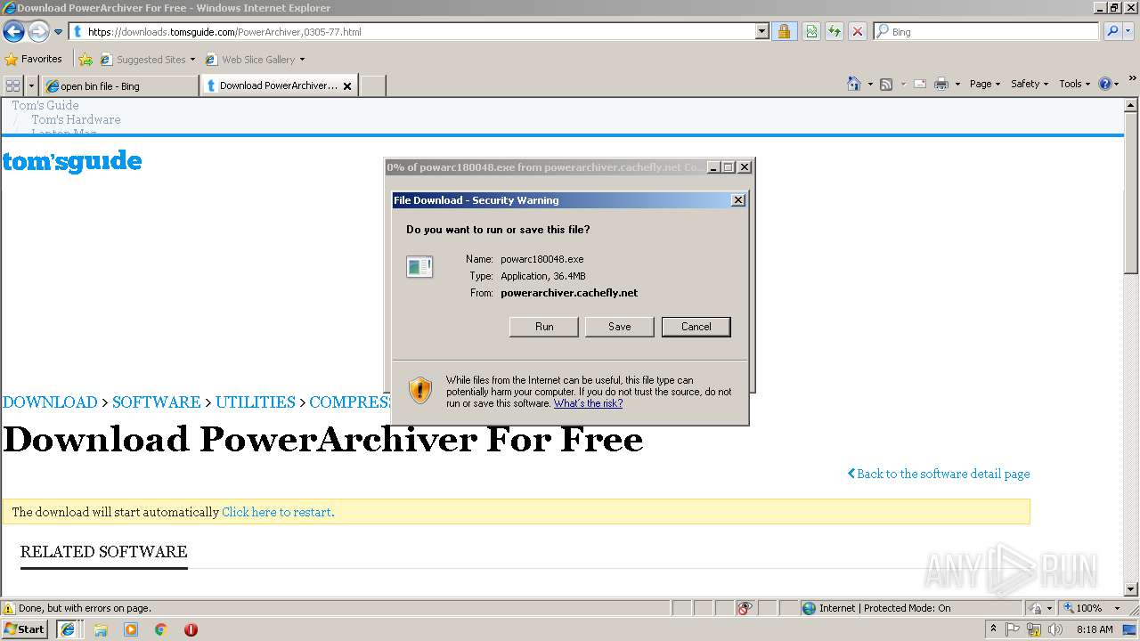The height and width of the screenshot is (641, 1140).
Task: Click the status bar error warning icon
Action: tap(9, 608)
